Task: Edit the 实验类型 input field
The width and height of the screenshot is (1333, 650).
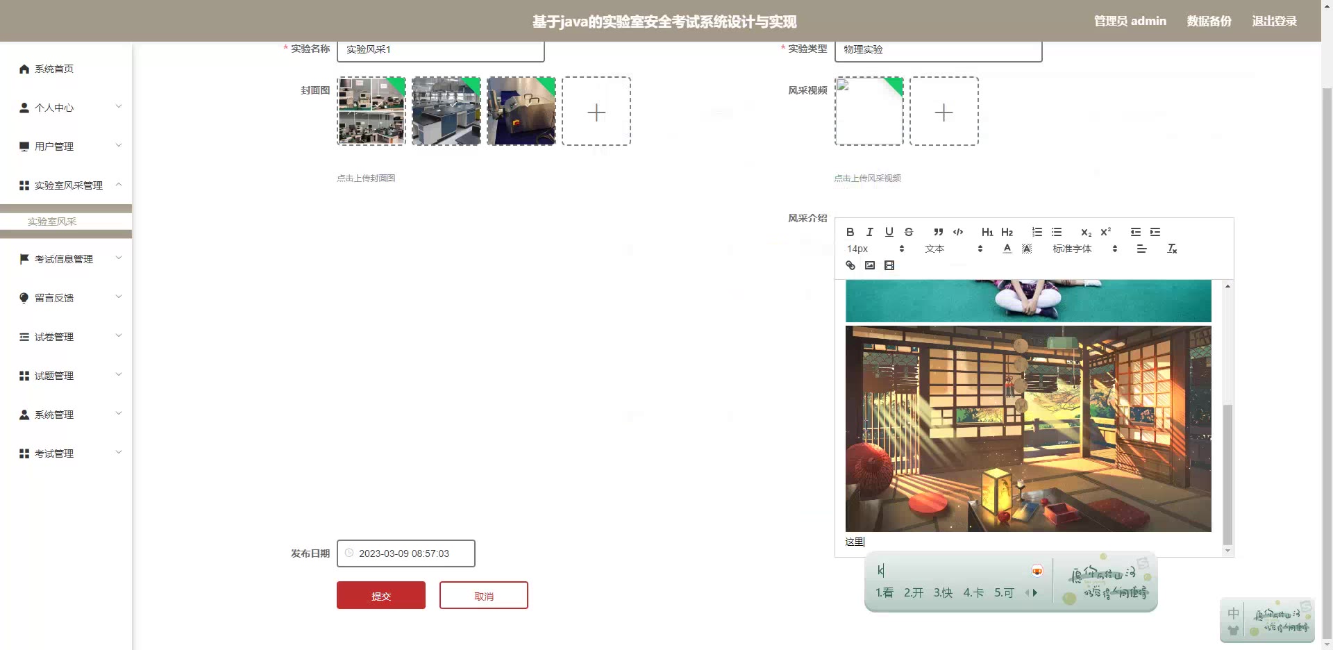Action: [938, 50]
